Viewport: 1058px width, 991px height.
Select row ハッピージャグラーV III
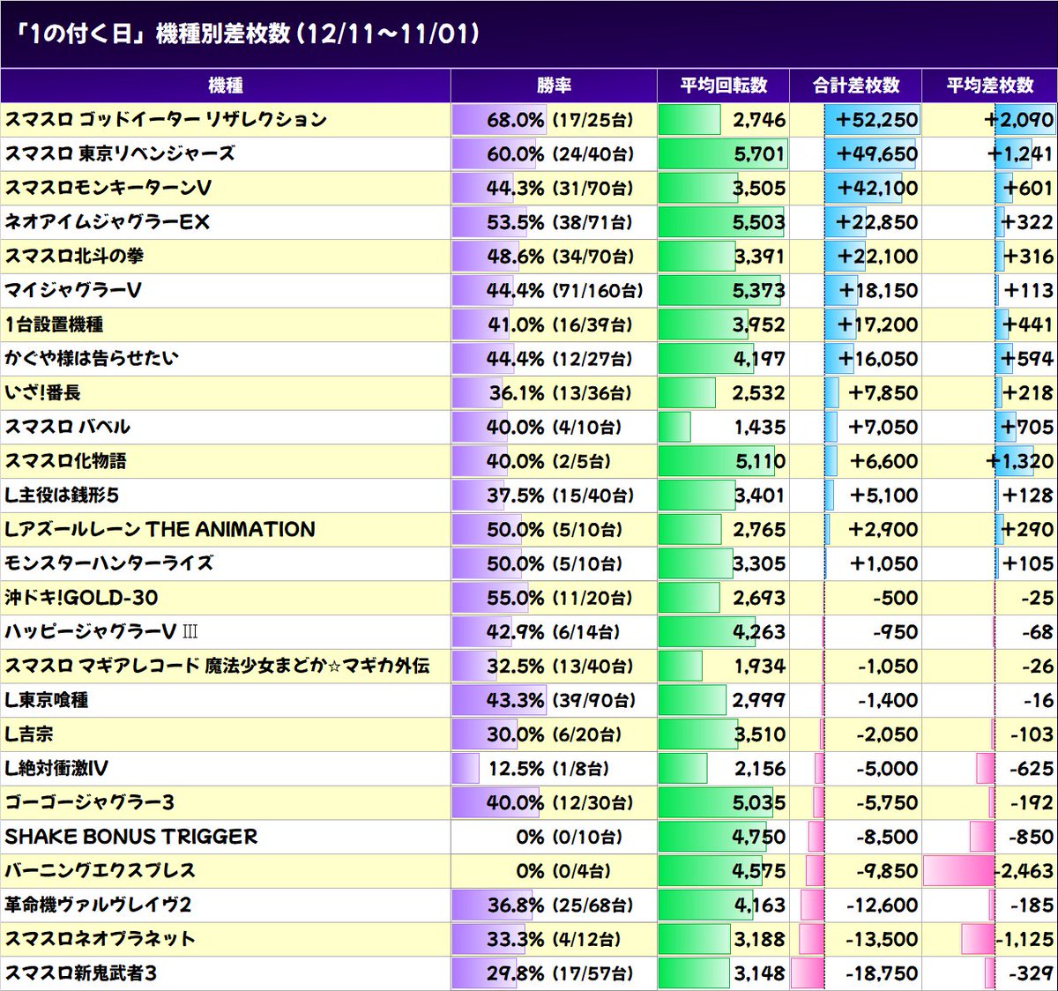click(x=529, y=632)
